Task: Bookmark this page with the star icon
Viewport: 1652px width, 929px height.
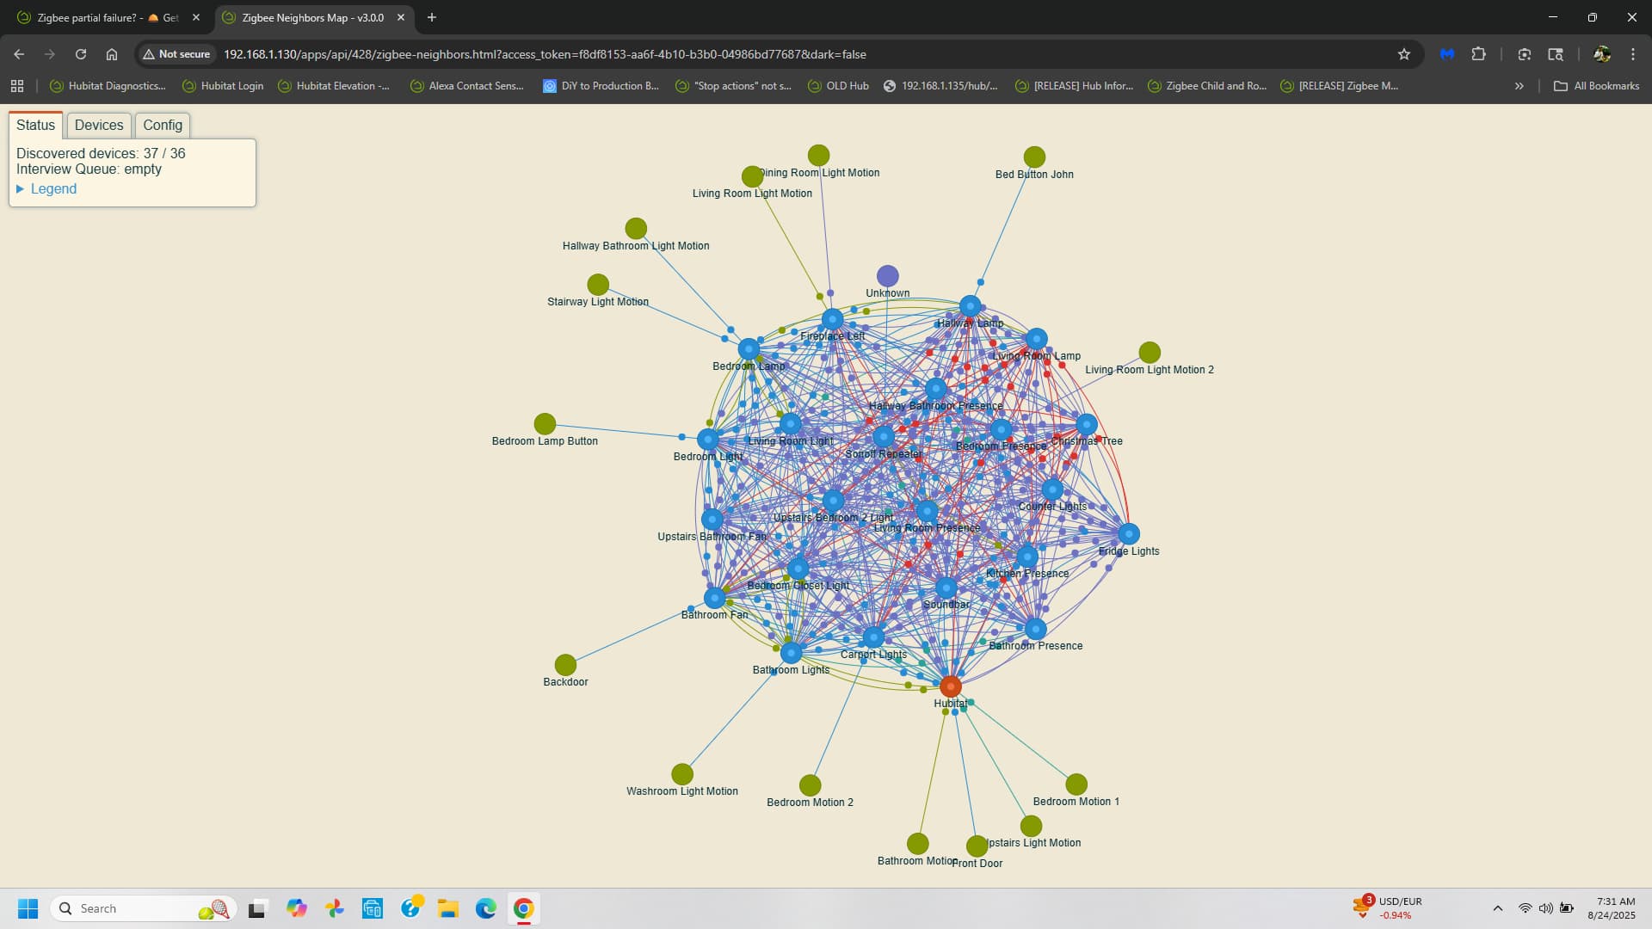Action: [x=1404, y=54]
